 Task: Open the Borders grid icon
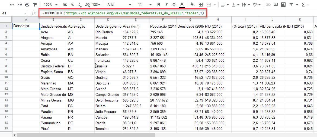(201, 4)
